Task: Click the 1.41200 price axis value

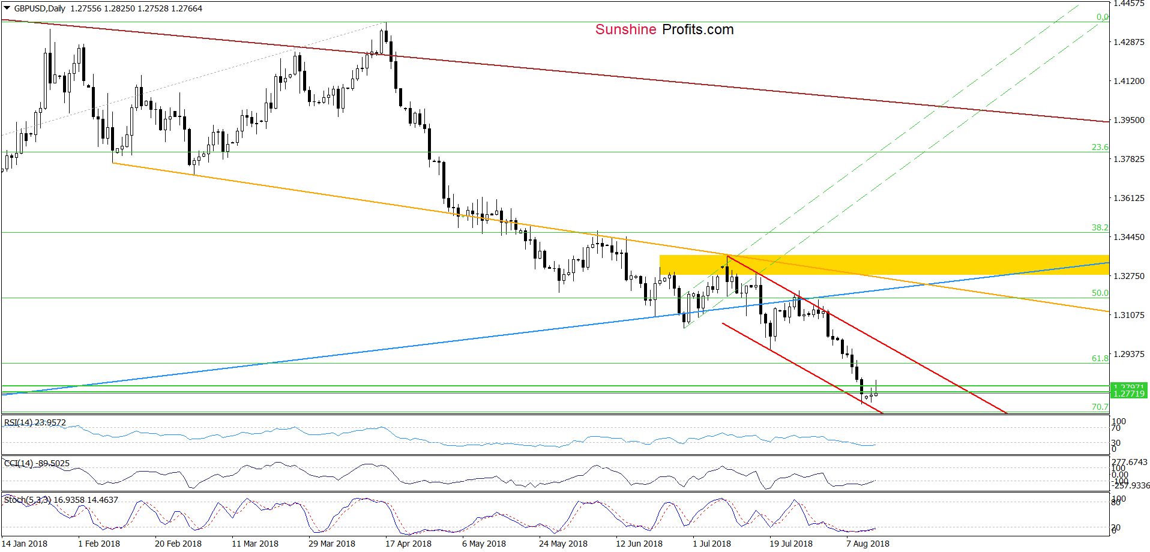Action: point(1129,81)
